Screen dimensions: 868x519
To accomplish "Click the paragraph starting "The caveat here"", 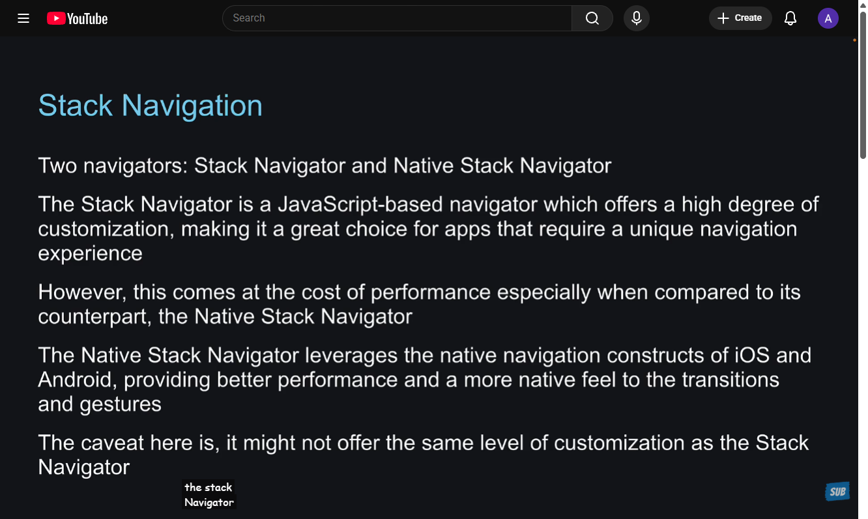I will [423, 455].
